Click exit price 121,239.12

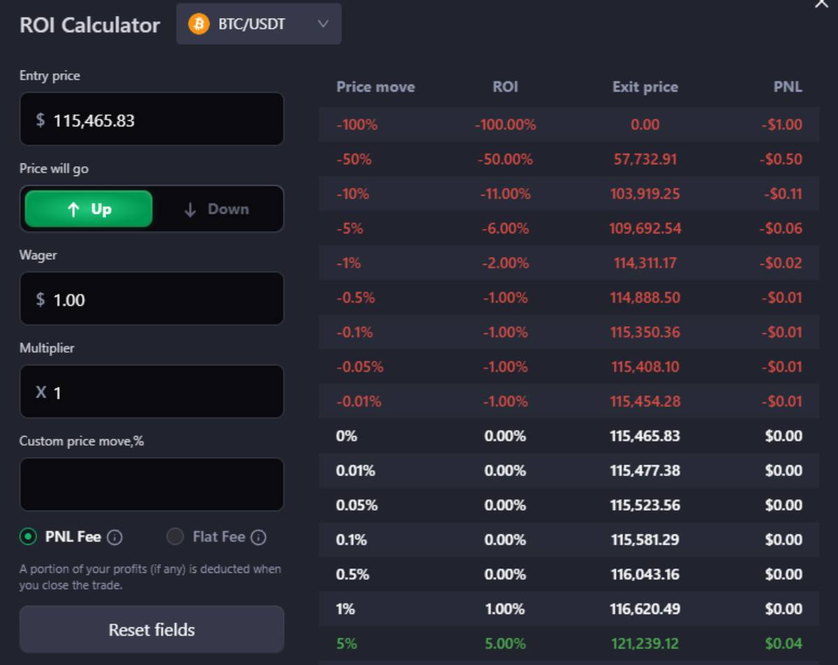tap(645, 643)
